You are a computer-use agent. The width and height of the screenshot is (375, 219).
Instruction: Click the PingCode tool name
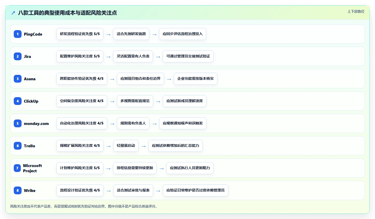(x=33, y=34)
